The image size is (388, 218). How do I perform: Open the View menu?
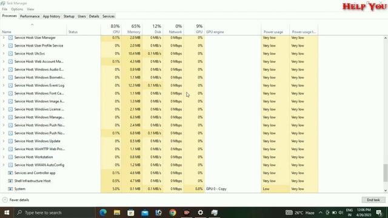[30, 9]
